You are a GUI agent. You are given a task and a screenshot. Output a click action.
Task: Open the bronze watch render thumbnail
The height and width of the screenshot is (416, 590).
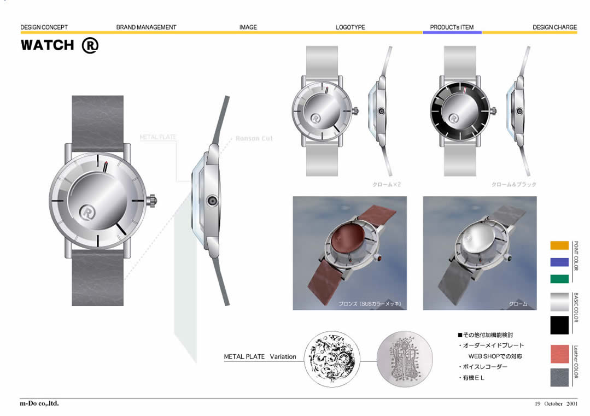pos(349,253)
